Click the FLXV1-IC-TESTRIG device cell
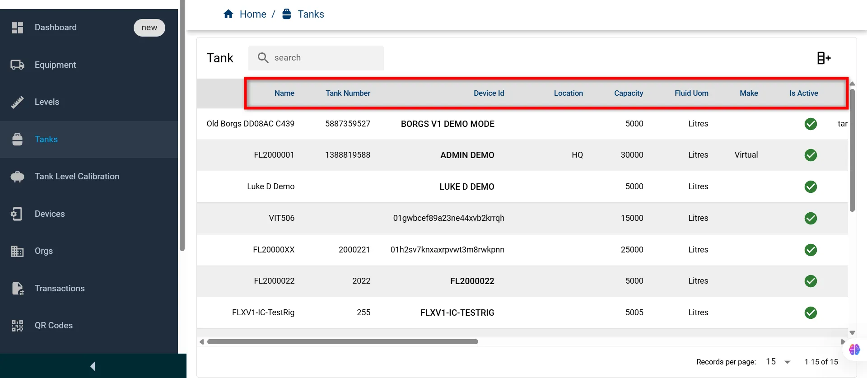The image size is (867, 378). [457, 313]
